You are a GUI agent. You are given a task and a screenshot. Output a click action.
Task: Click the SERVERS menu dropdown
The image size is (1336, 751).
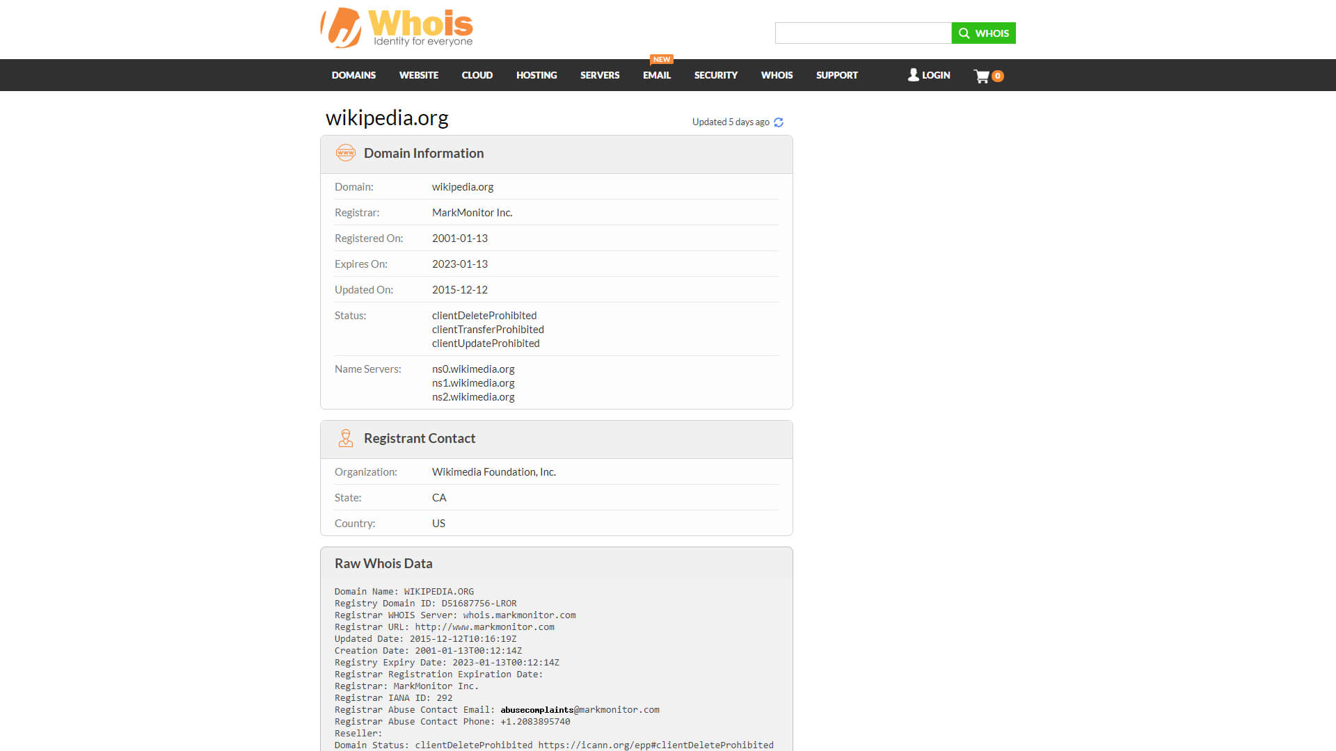click(600, 74)
